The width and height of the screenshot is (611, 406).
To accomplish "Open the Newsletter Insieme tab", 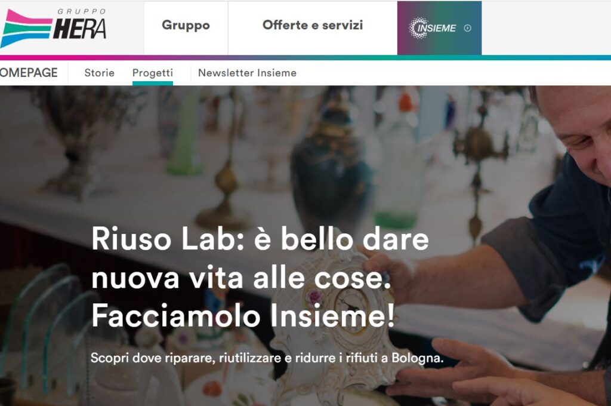I will click(247, 73).
